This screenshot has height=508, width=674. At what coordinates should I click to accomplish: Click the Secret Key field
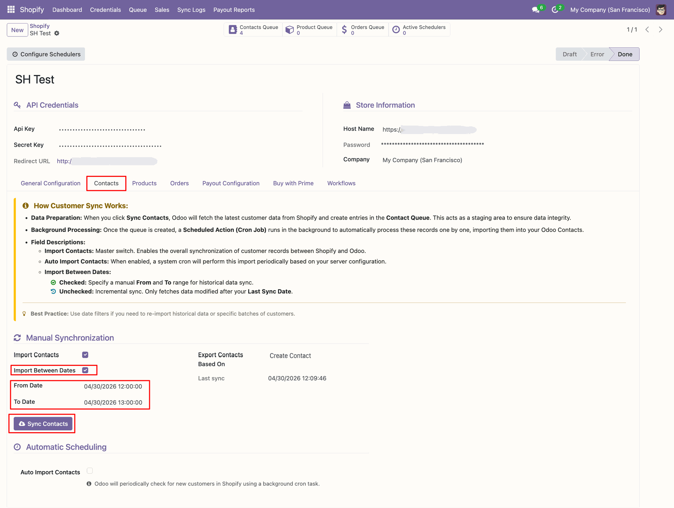pos(110,146)
